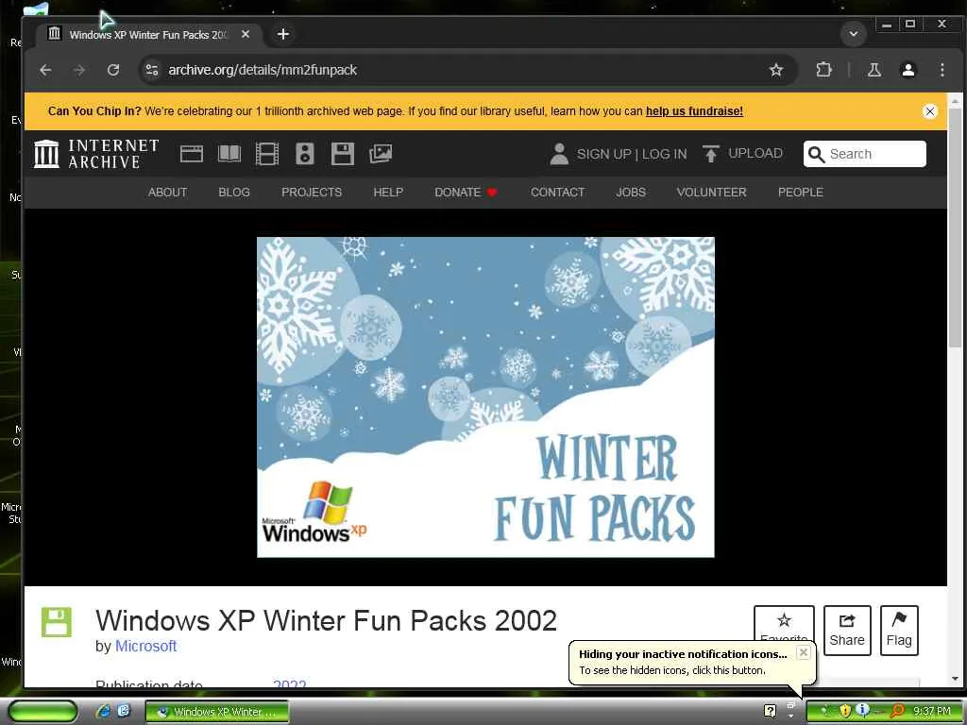This screenshot has width=967, height=725.
Task: Click the green Start button
Action: click(x=42, y=712)
